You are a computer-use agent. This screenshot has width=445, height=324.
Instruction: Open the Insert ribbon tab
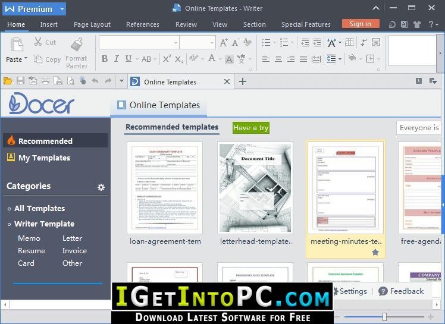[x=49, y=24]
